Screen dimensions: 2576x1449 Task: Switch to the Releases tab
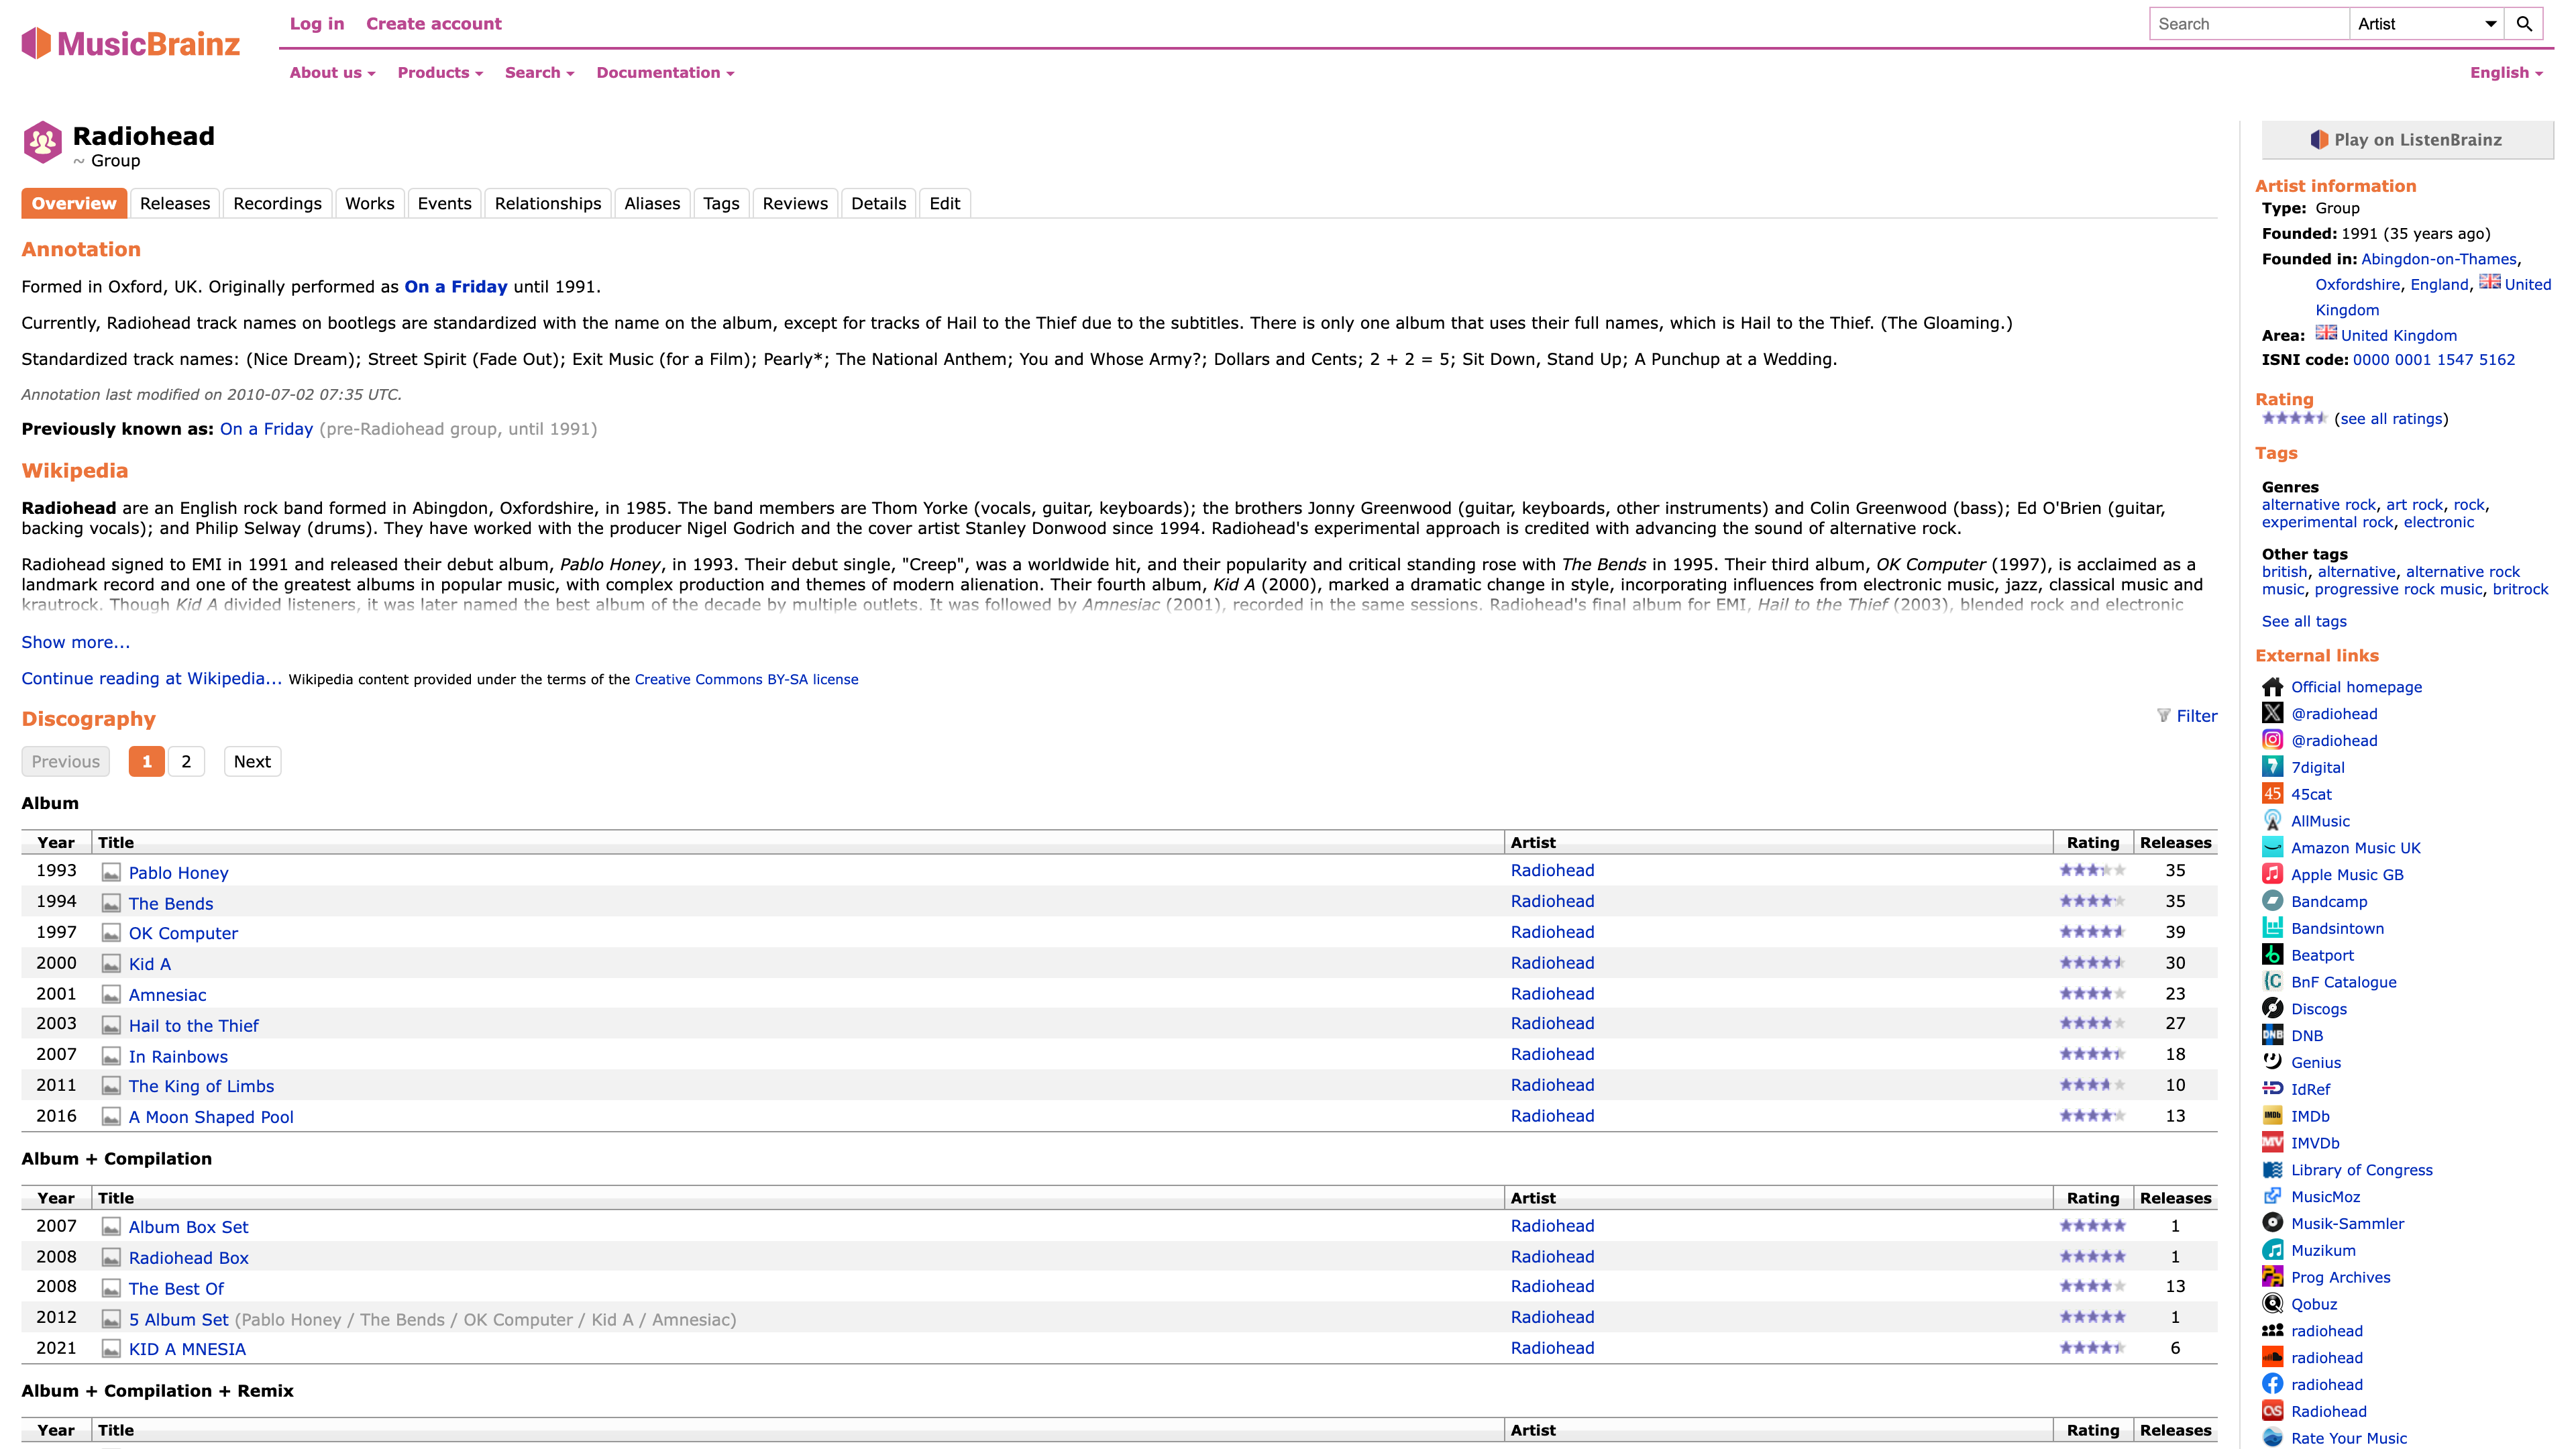(x=175, y=203)
